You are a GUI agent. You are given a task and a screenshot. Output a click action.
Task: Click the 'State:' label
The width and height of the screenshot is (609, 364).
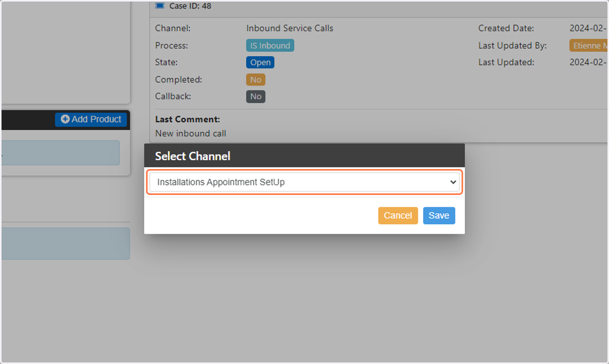[166, 62]
